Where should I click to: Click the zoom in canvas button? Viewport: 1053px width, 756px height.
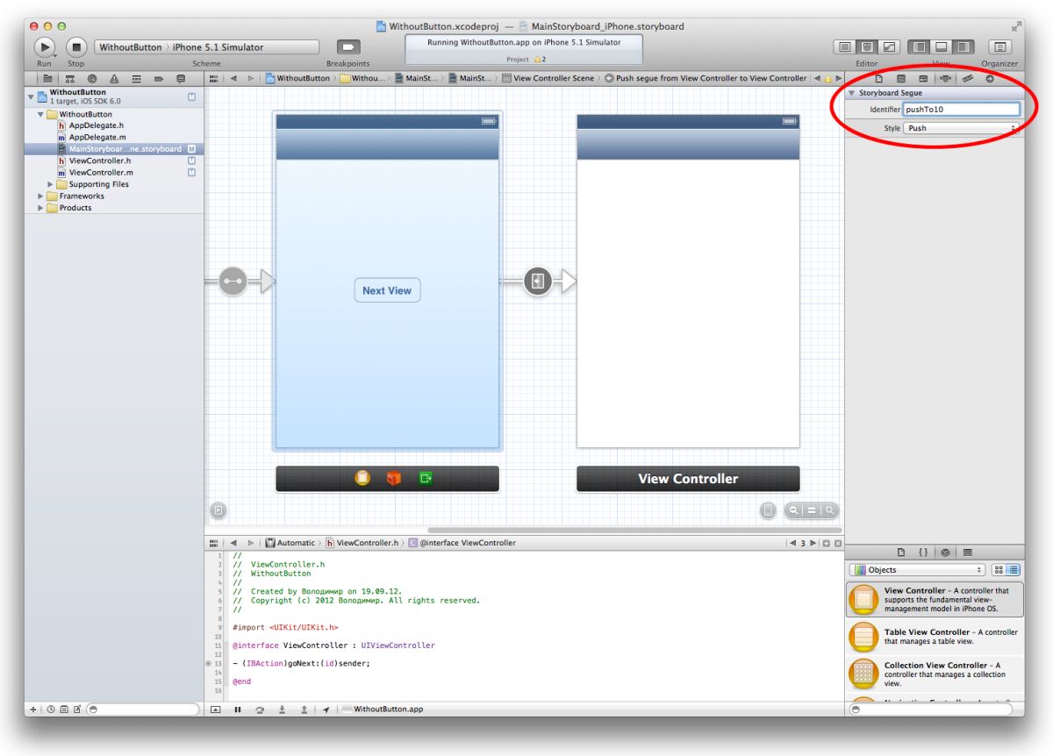tap(828, 510)
